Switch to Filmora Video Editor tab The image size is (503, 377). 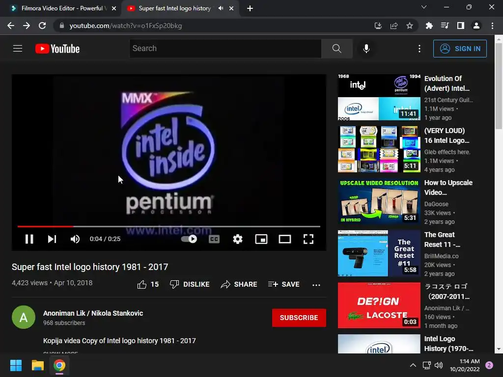(62, 8)
